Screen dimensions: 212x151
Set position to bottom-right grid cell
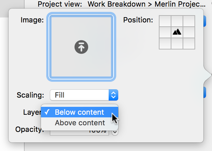189,44
